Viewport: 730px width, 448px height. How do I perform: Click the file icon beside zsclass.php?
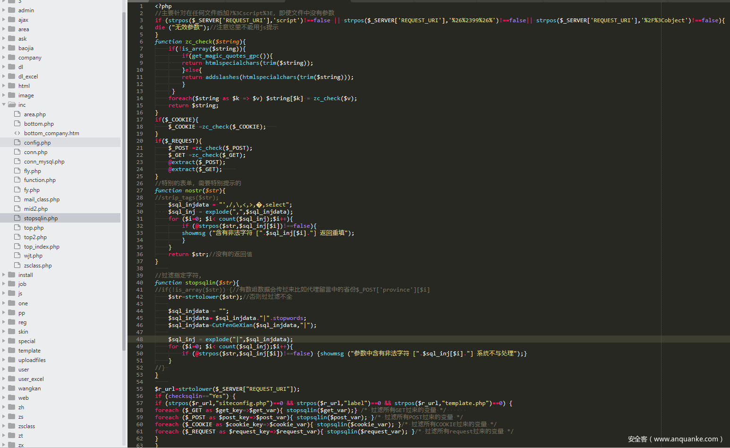[17, 265]
